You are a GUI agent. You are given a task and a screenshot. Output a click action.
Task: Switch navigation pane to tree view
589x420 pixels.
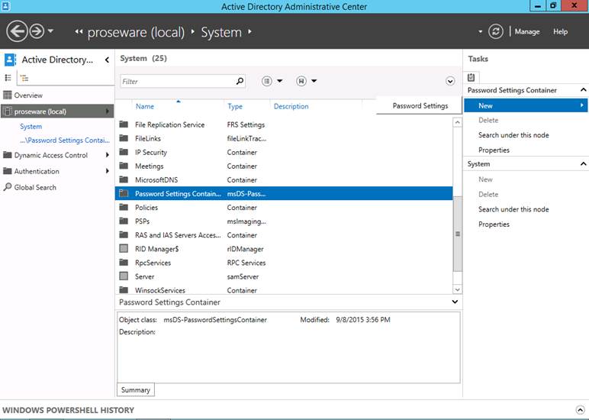(24, 78)
